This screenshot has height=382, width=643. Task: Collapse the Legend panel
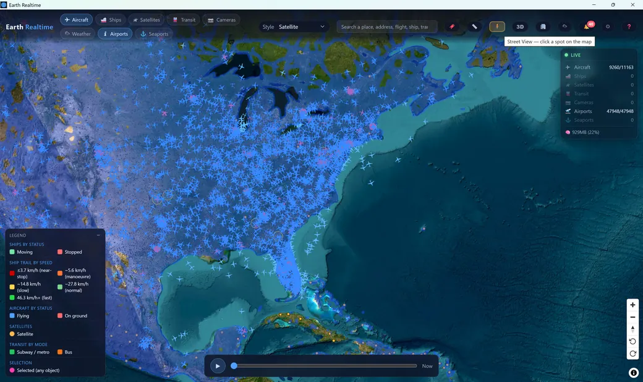point(98,235)
